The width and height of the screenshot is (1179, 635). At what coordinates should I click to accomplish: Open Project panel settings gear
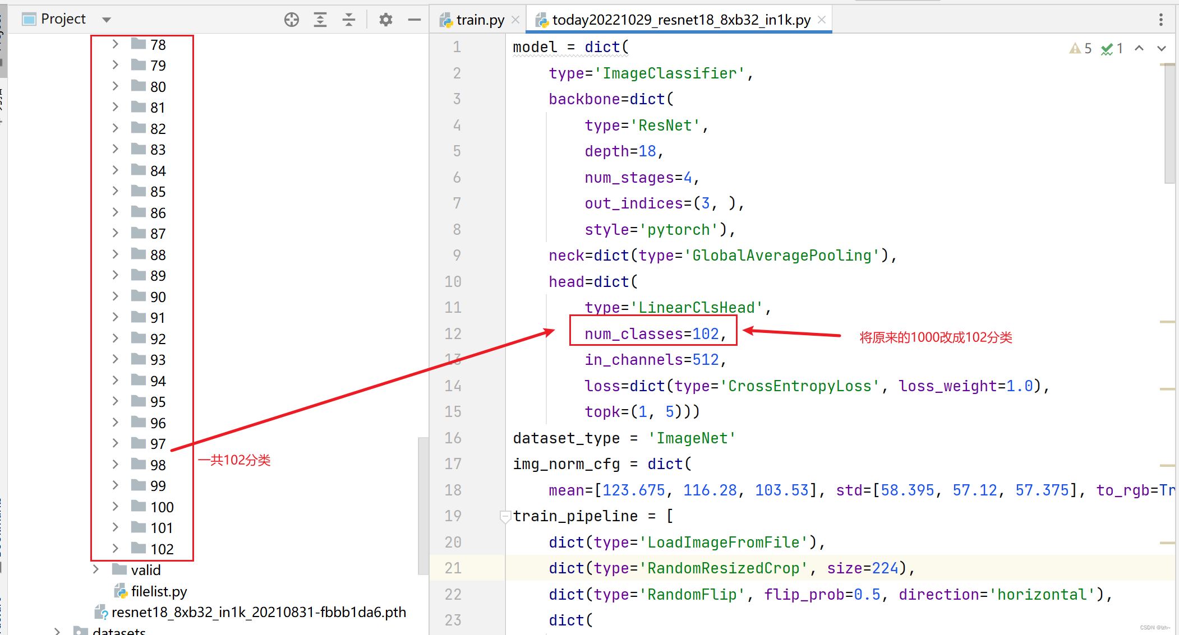tap(385, 20)
